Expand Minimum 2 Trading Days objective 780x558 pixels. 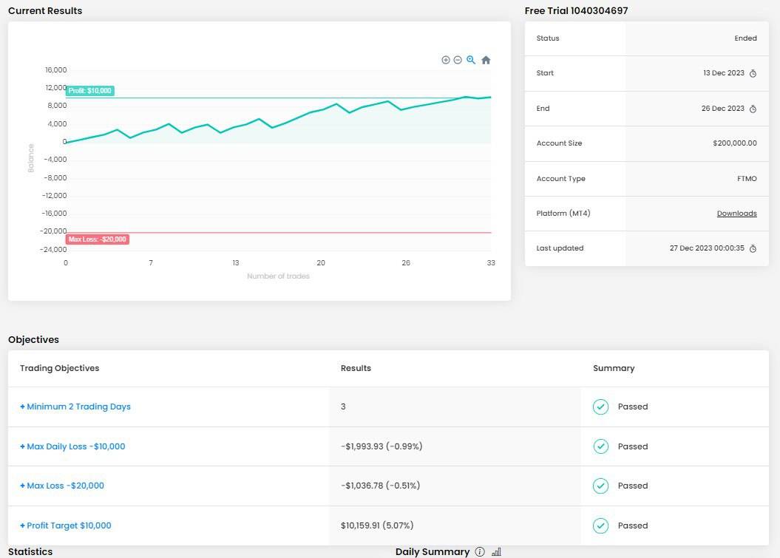[x=75, y=406]
